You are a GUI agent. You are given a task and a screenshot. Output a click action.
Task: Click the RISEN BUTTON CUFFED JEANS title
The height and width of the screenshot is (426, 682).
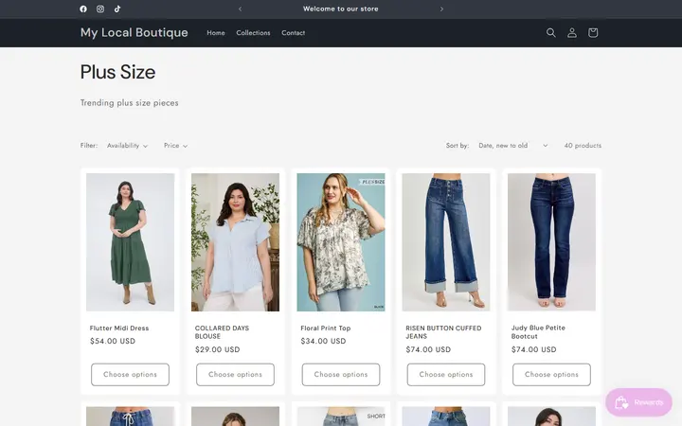coord(443,332)
